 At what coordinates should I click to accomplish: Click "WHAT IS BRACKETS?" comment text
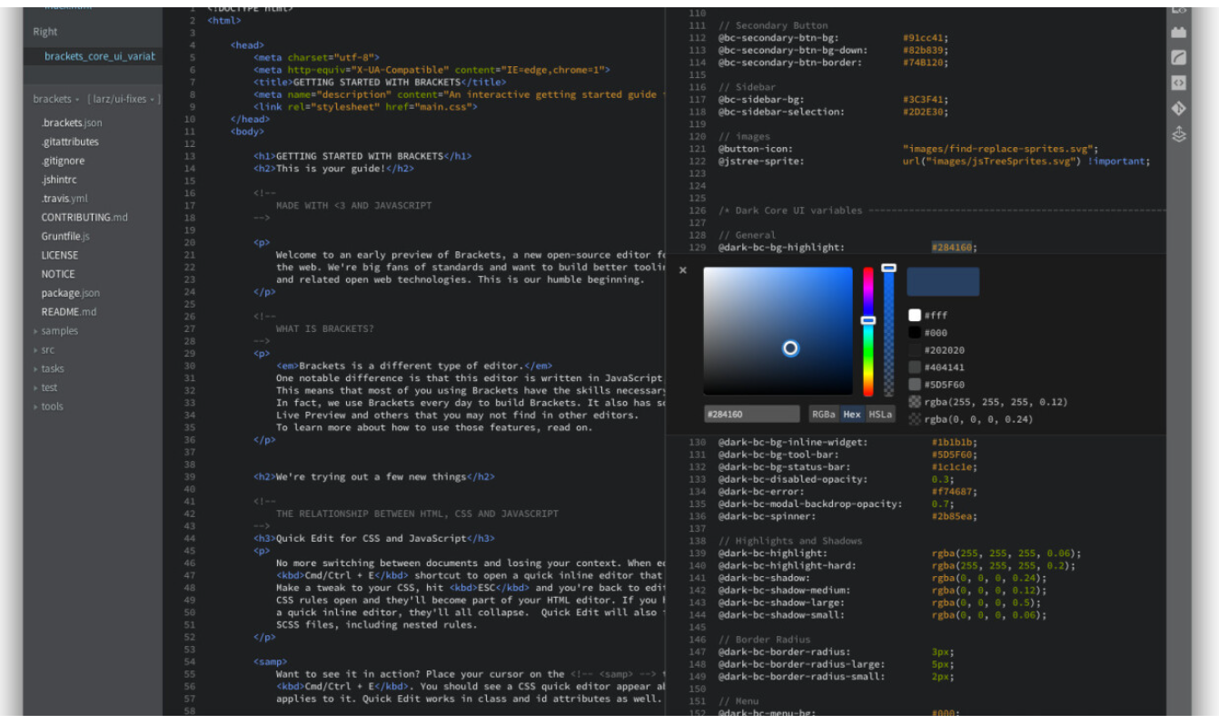click(x=325, y=328)
